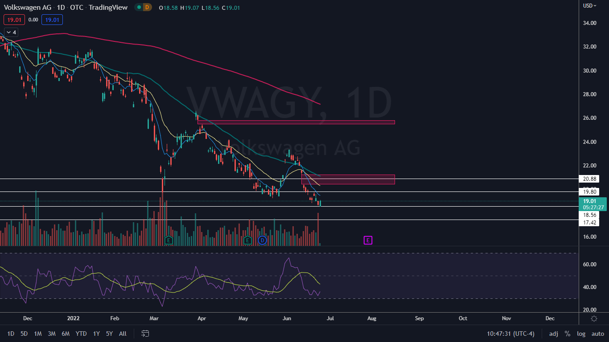
Task: Click the orange delayed data D badge
Action: point(148,7)
